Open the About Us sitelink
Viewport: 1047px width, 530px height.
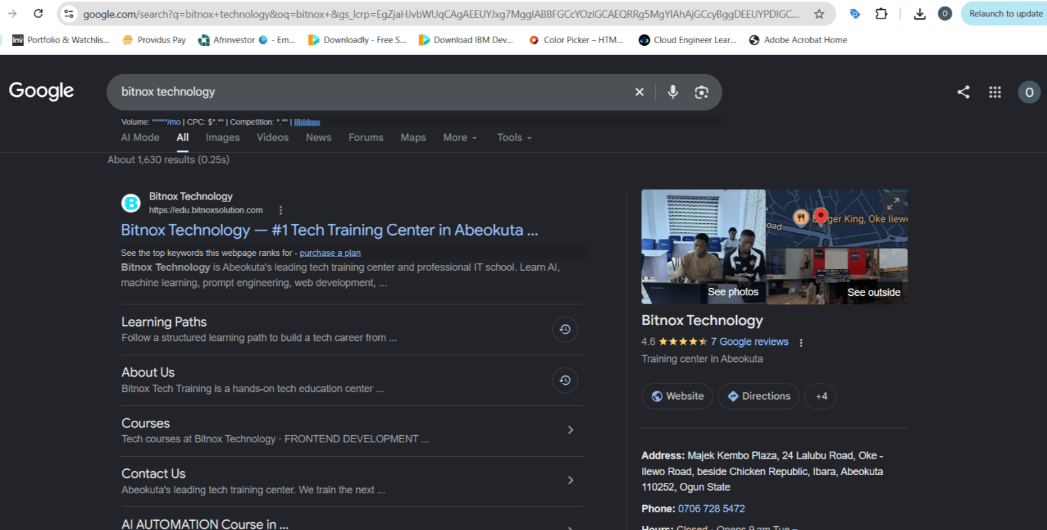pyautogui.click(x=148, y=372)
